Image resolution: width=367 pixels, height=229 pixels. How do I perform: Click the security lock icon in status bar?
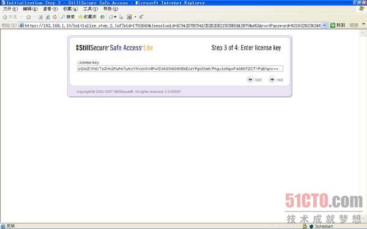pyautogui.click(x=304, y=226)
